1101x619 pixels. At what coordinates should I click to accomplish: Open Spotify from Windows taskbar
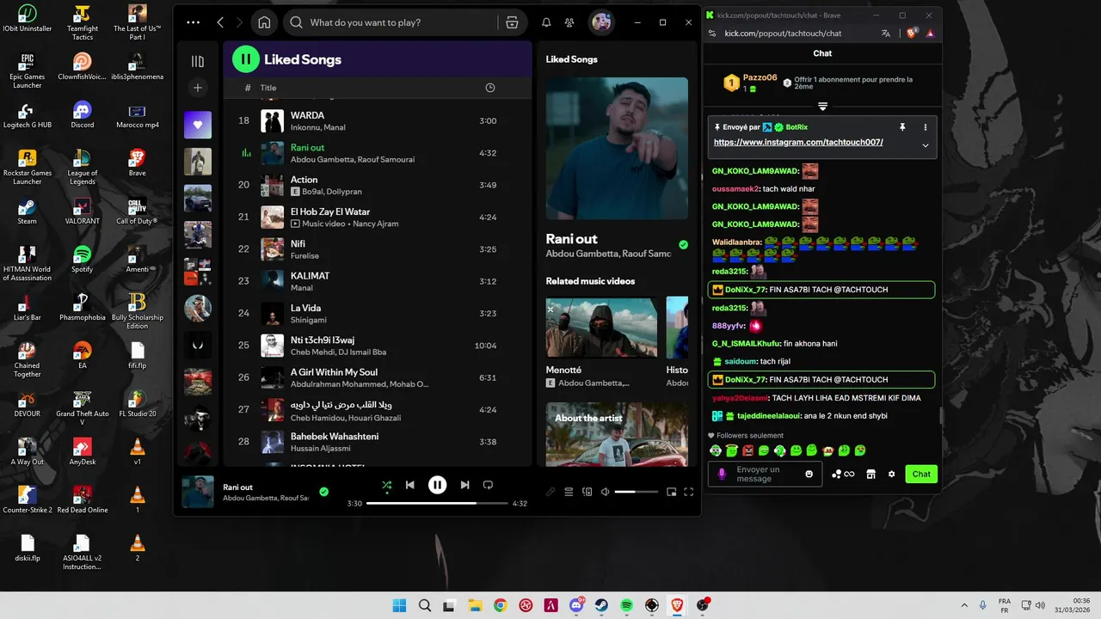tap(627, 605)
